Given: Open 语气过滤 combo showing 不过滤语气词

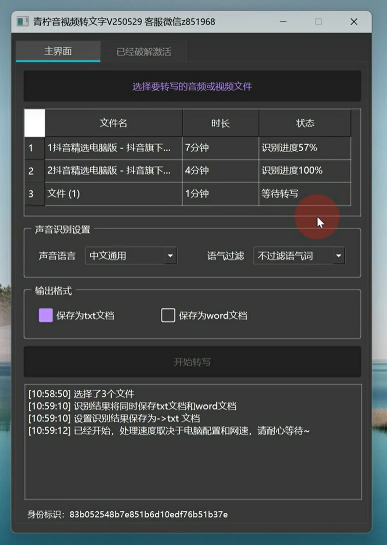Looking at the screenshot, I should [x=299, y=256].
